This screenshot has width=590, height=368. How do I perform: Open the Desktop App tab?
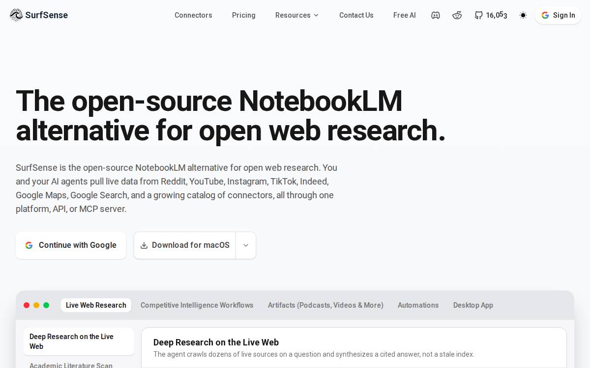[x=473, y=305]
